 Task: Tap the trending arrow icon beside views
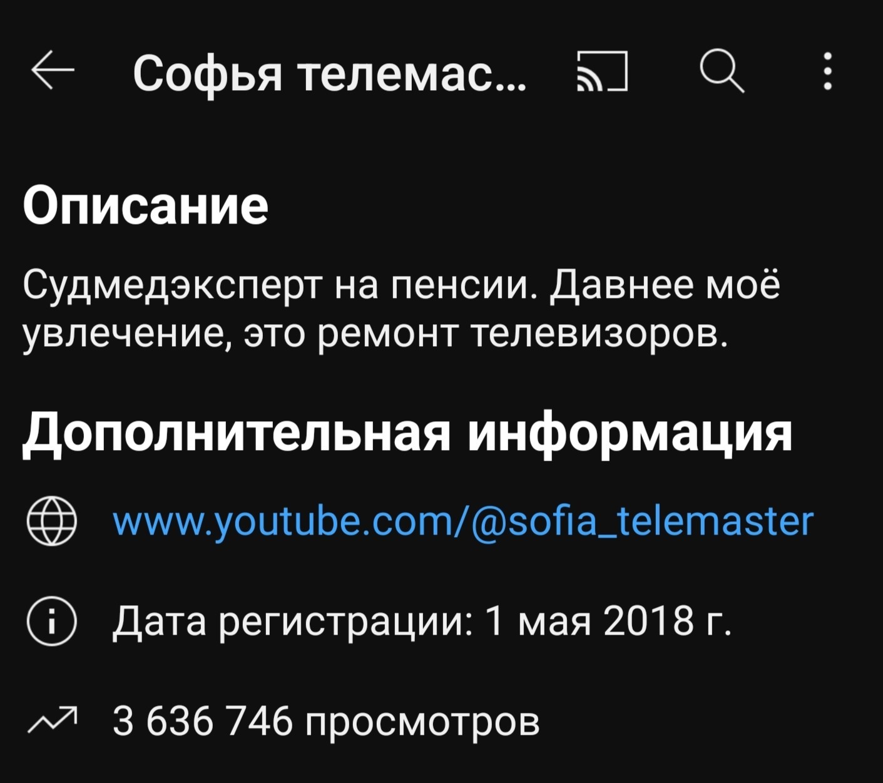click(x=53, y=720)
